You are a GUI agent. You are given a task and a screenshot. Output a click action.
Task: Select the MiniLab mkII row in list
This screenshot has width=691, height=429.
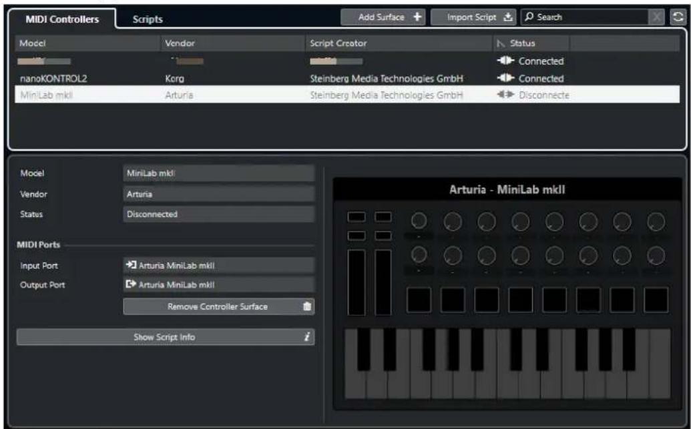click(x=347, y=95)
